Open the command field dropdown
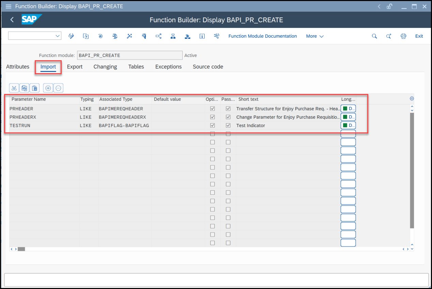The width and height of the screenshot is (432, 289). [x=57, y=36]
